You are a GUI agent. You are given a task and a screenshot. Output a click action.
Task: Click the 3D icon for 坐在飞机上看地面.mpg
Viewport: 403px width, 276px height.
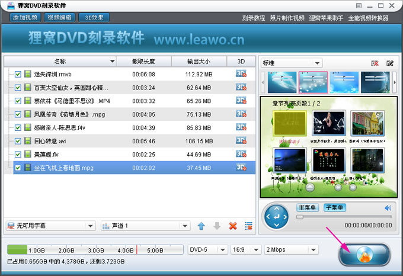tap(241, 168)
